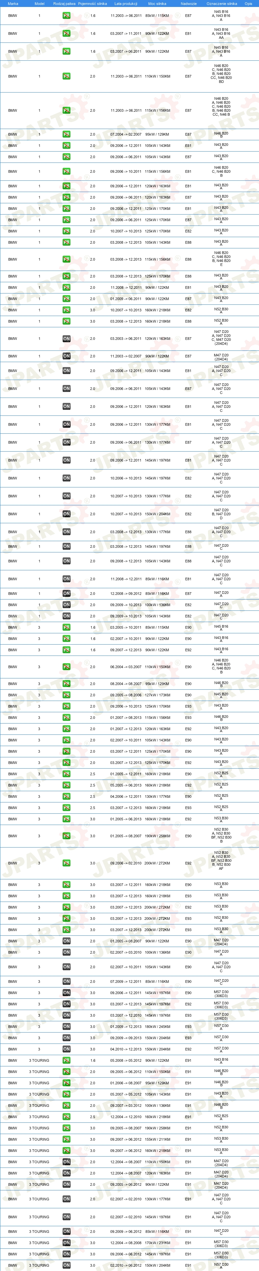Click the date cell 05.2005 -> 06.2013
The height and width of the screenshot is (1271, 259).
point(126,785)
